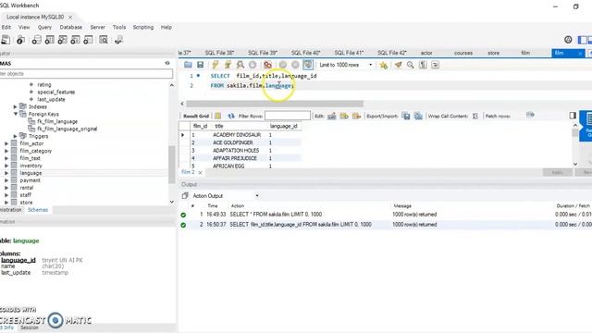Click the Fetch rows icon
Image resolution: width=592 pixels, height=333 pixels.
tap(530, 115)
